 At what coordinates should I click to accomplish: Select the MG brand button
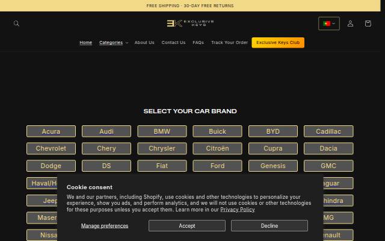point(338,218)
